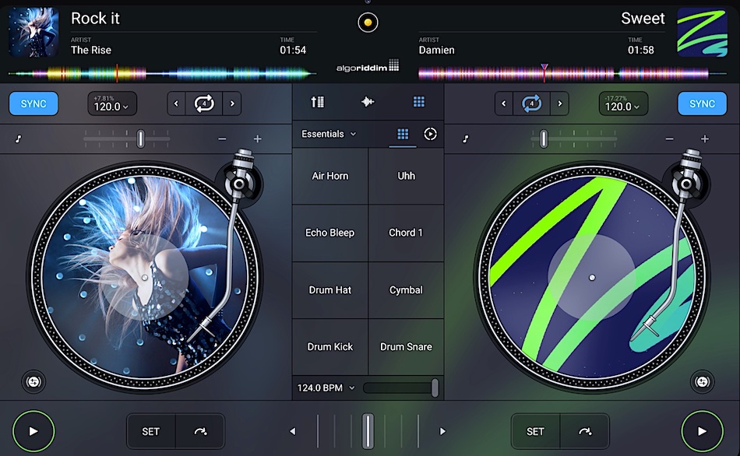Click plus pitch bend on right deck
Viewport: 740px width, 456px height.
705,139
